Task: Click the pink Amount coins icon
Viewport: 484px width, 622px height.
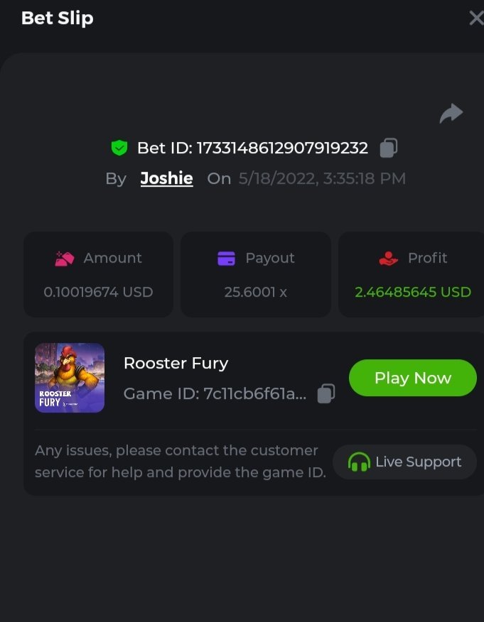Action: [65, 258]
